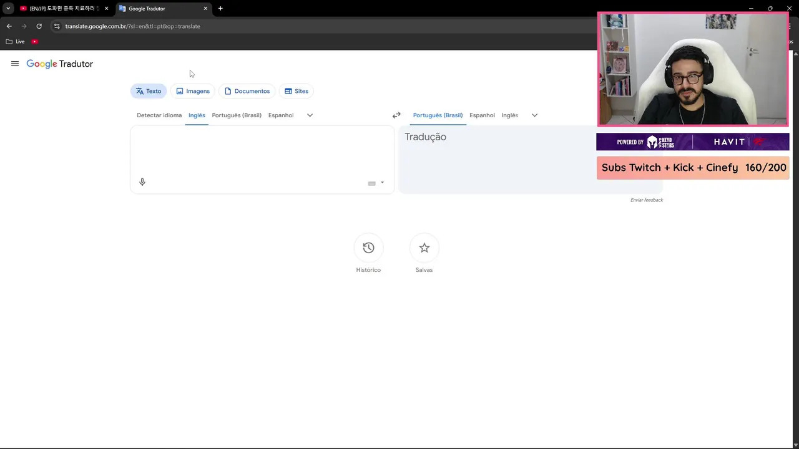Open the Google Translate hamburger main menu
Image resolution: width=799 pixels, height=449 pixels.
(x=15, y=64)
